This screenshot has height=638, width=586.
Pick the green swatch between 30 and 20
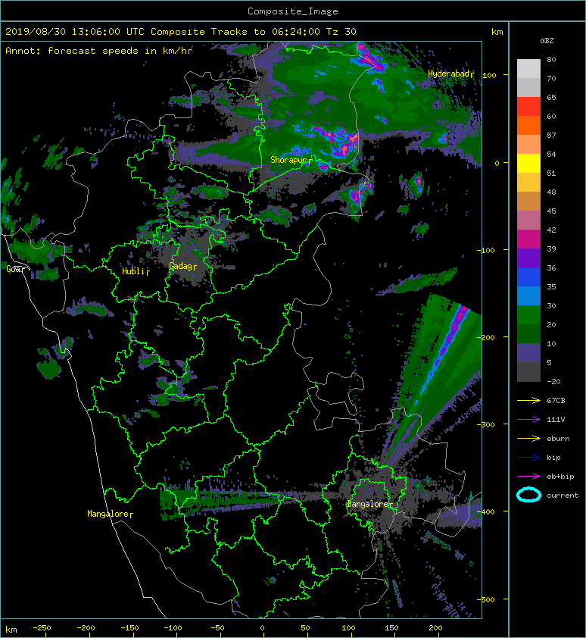(x=528, y=315)
